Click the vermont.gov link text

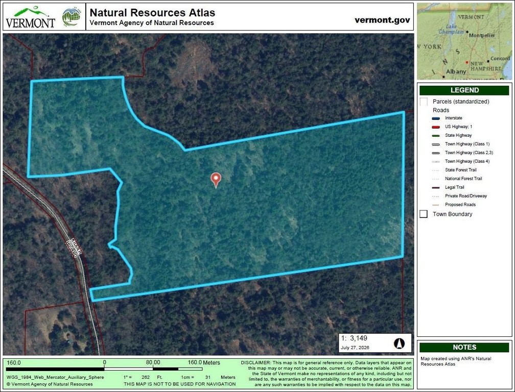(382, 20)
